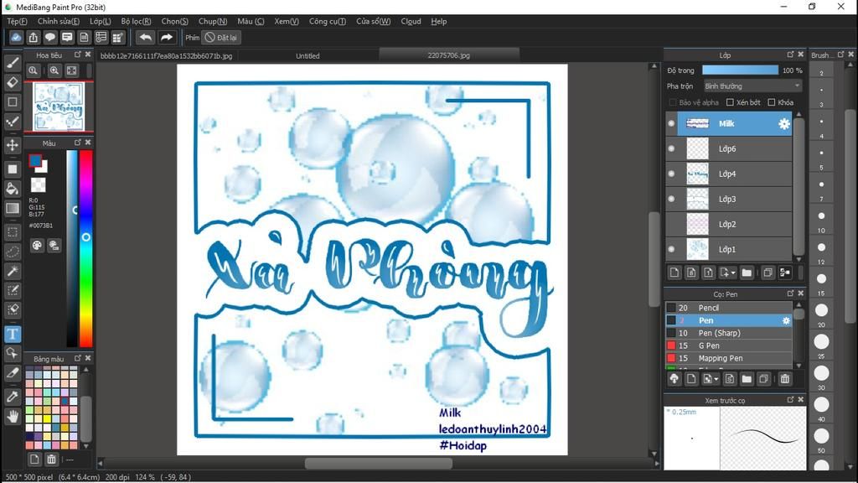Open Milk layer settings gear
This screenshot has width=858, height=483.
coord(784,124)
